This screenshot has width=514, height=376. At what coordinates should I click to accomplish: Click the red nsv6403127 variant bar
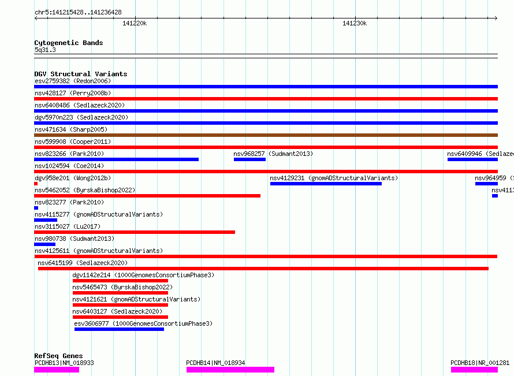(x=120, y=317)
